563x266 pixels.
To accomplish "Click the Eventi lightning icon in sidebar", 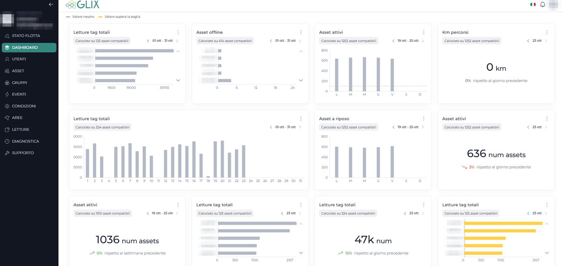I will 7,94.
